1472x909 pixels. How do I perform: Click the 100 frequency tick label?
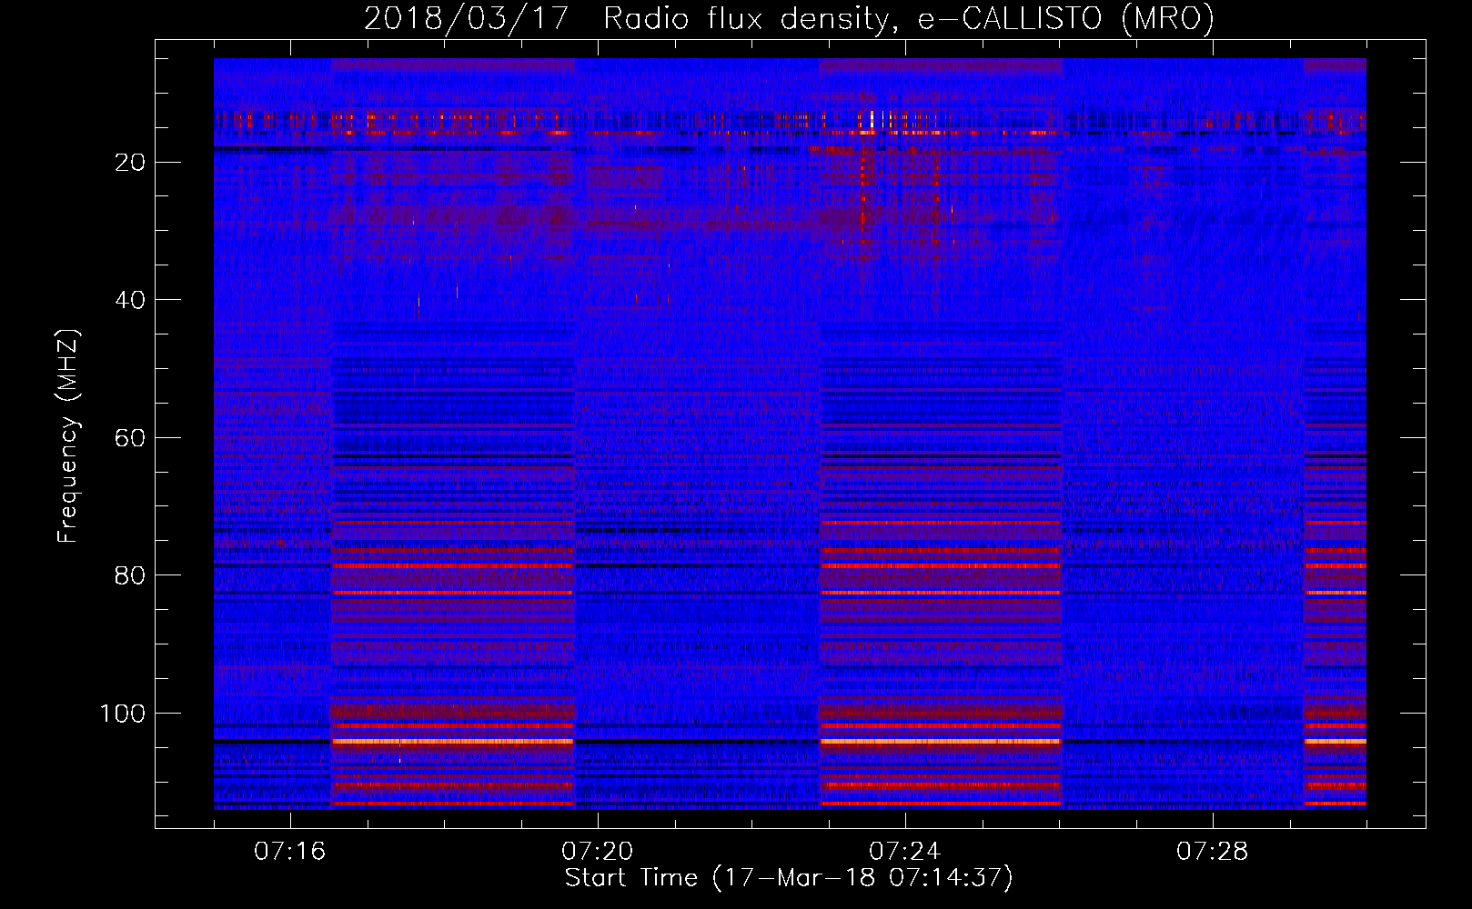(123, 714)
